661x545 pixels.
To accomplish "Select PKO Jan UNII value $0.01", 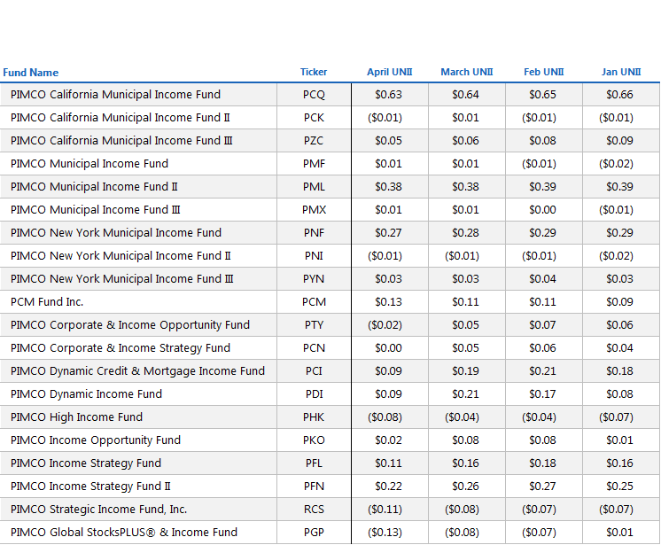I will coord(621,440).
